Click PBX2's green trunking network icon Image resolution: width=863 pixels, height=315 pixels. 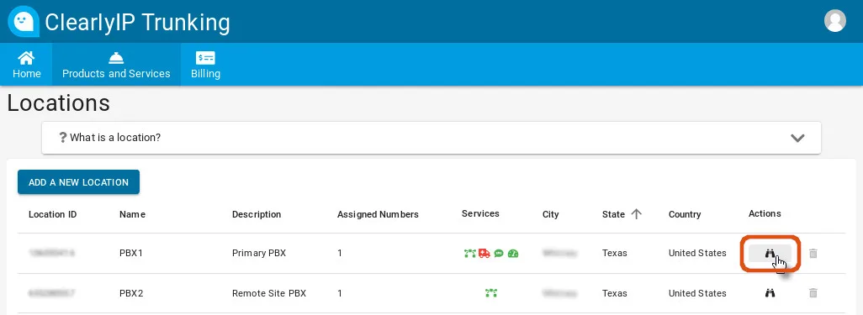491,293
